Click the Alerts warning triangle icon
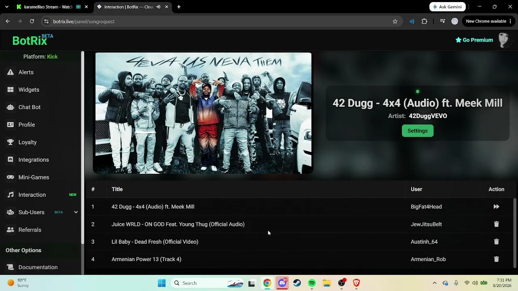 (x=11, y=72)
